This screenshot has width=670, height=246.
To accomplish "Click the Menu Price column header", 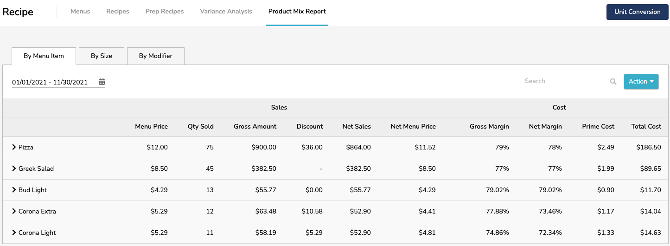I will pyautogui.click(x=152, y=126).
